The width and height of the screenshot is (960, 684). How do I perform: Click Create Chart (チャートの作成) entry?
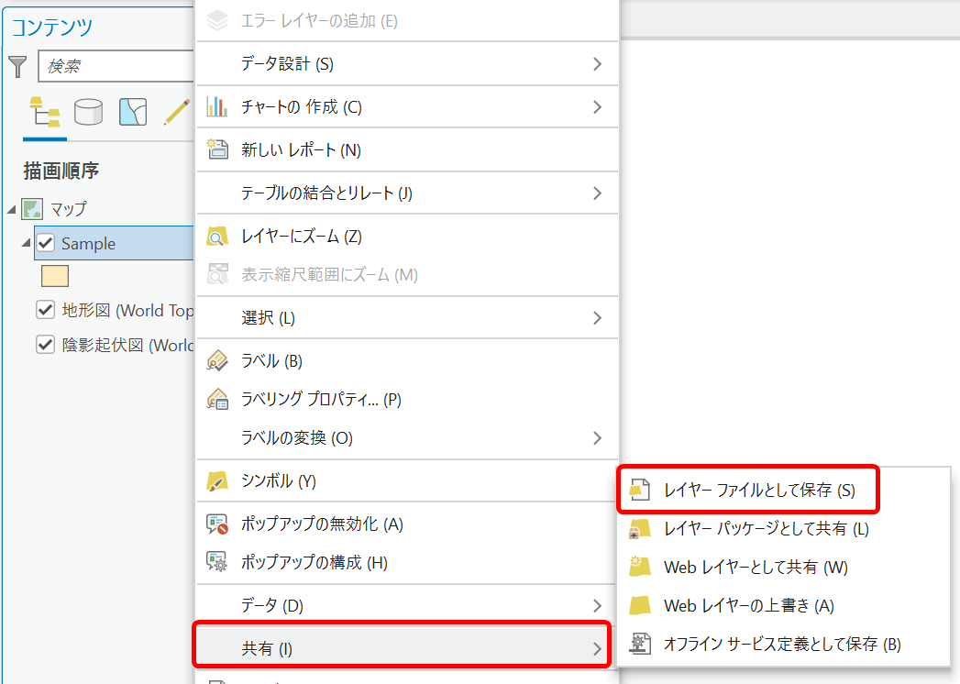[x=301, y=107]
